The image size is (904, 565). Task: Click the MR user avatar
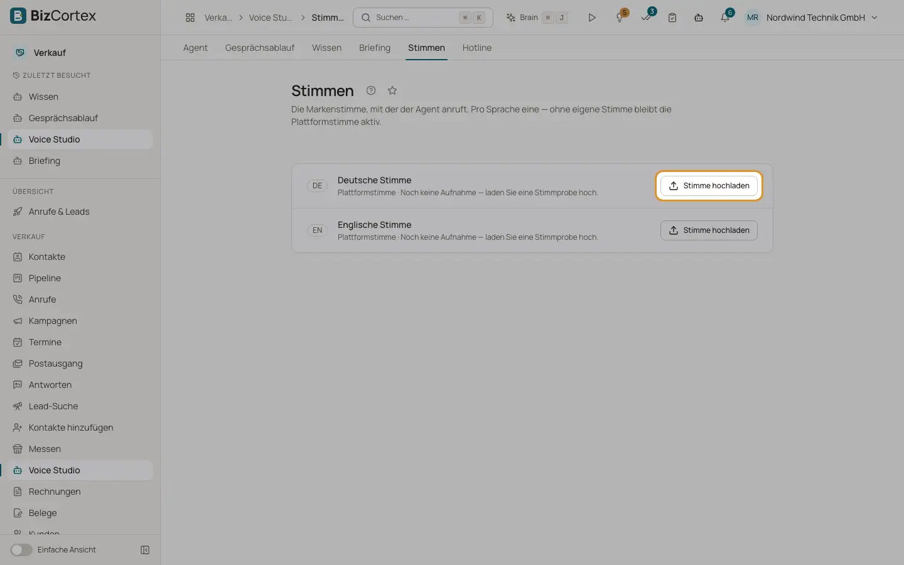pyautogui.click(x=752, y=18)
